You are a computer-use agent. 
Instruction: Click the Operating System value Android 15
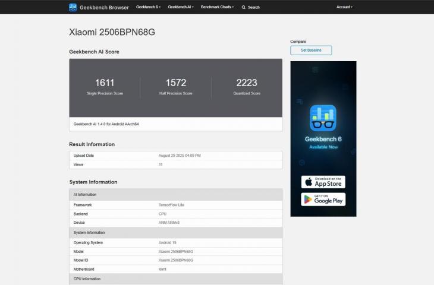click(167, 242)
